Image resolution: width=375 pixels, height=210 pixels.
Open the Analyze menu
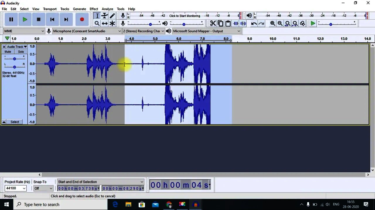(108, 9)
